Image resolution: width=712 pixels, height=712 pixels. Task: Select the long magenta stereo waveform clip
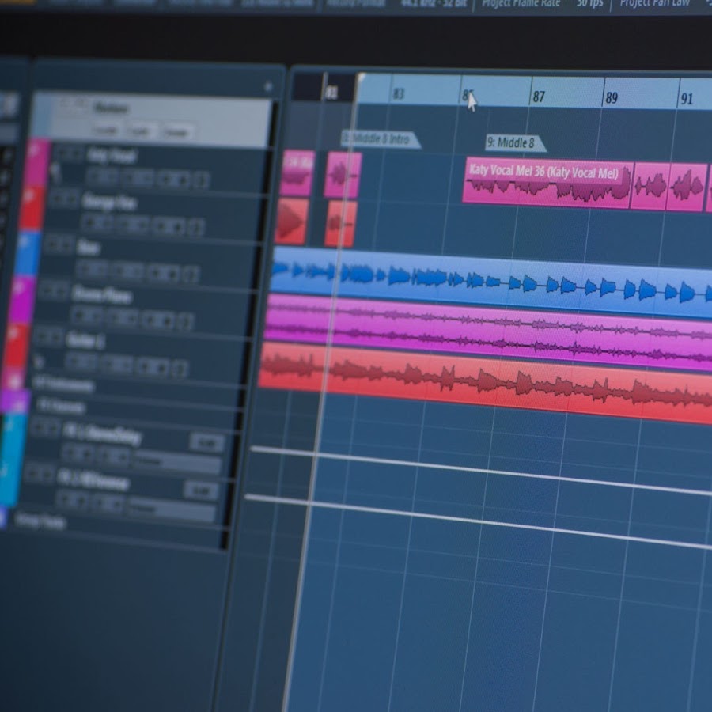[488, 331]
